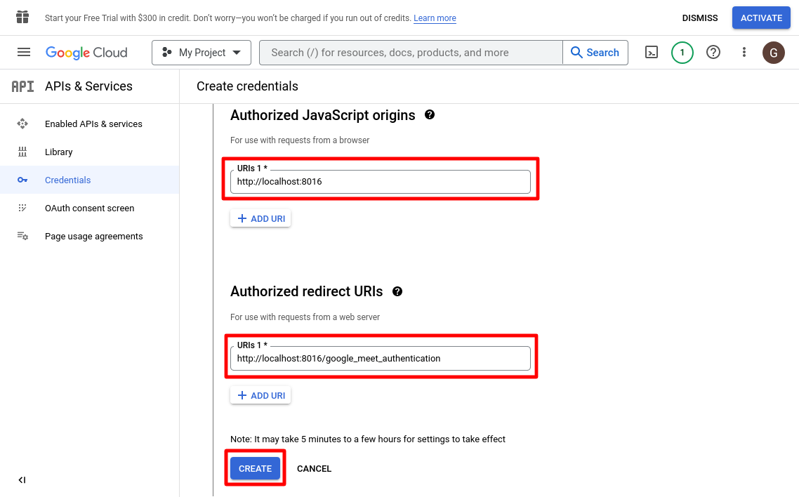This screenshot has height=497, width=799.
Task: Add URI under Authorized redirect URIs
Action: click(260, 396)
